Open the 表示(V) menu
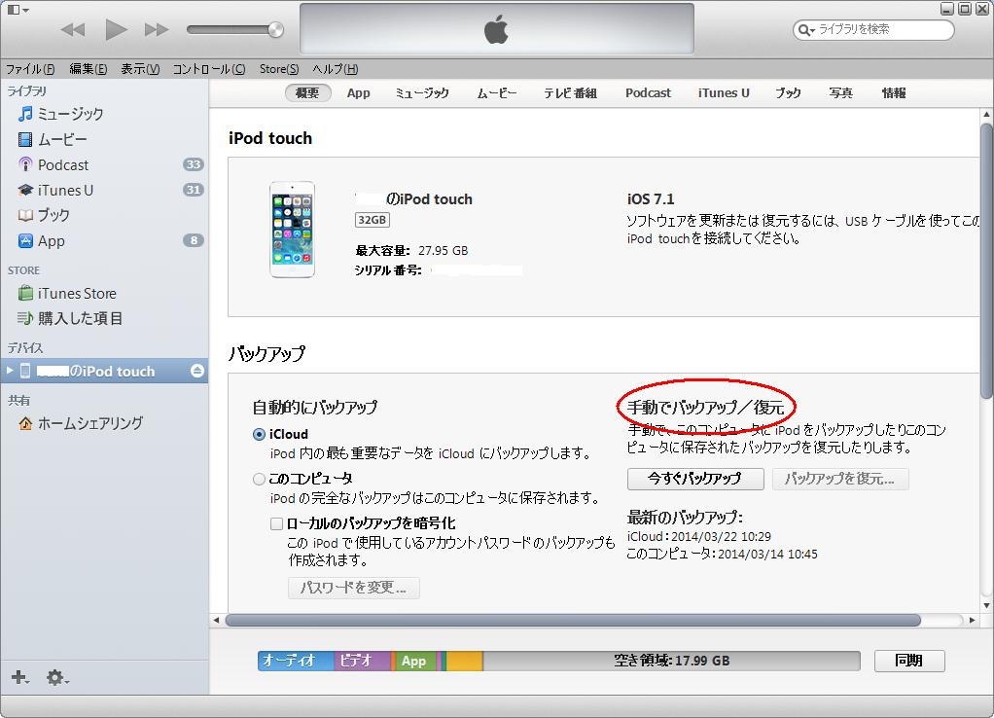994x718 pixels. [x=140, y=68]
